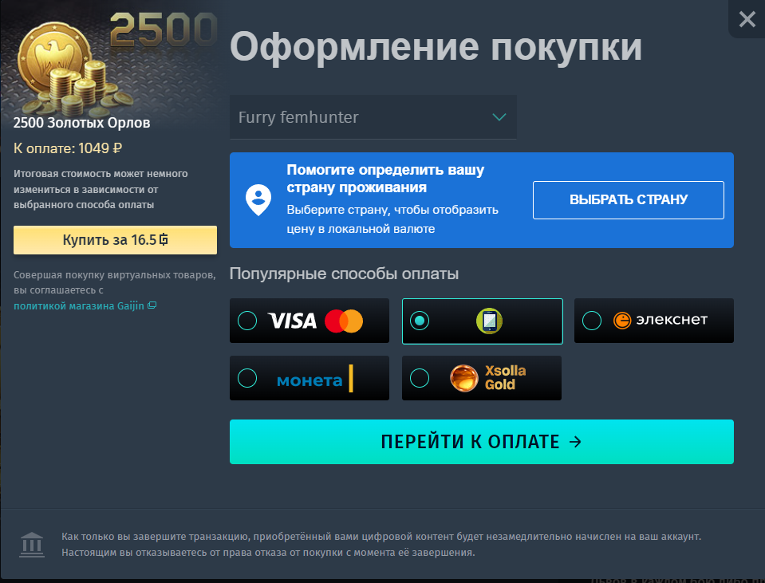765x583 pixels.
Task: Click the Visa Mastercard logo
Action: tap(316, 321)
